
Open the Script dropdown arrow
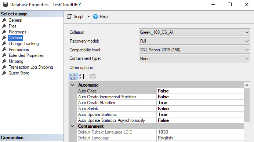point(88,17)
